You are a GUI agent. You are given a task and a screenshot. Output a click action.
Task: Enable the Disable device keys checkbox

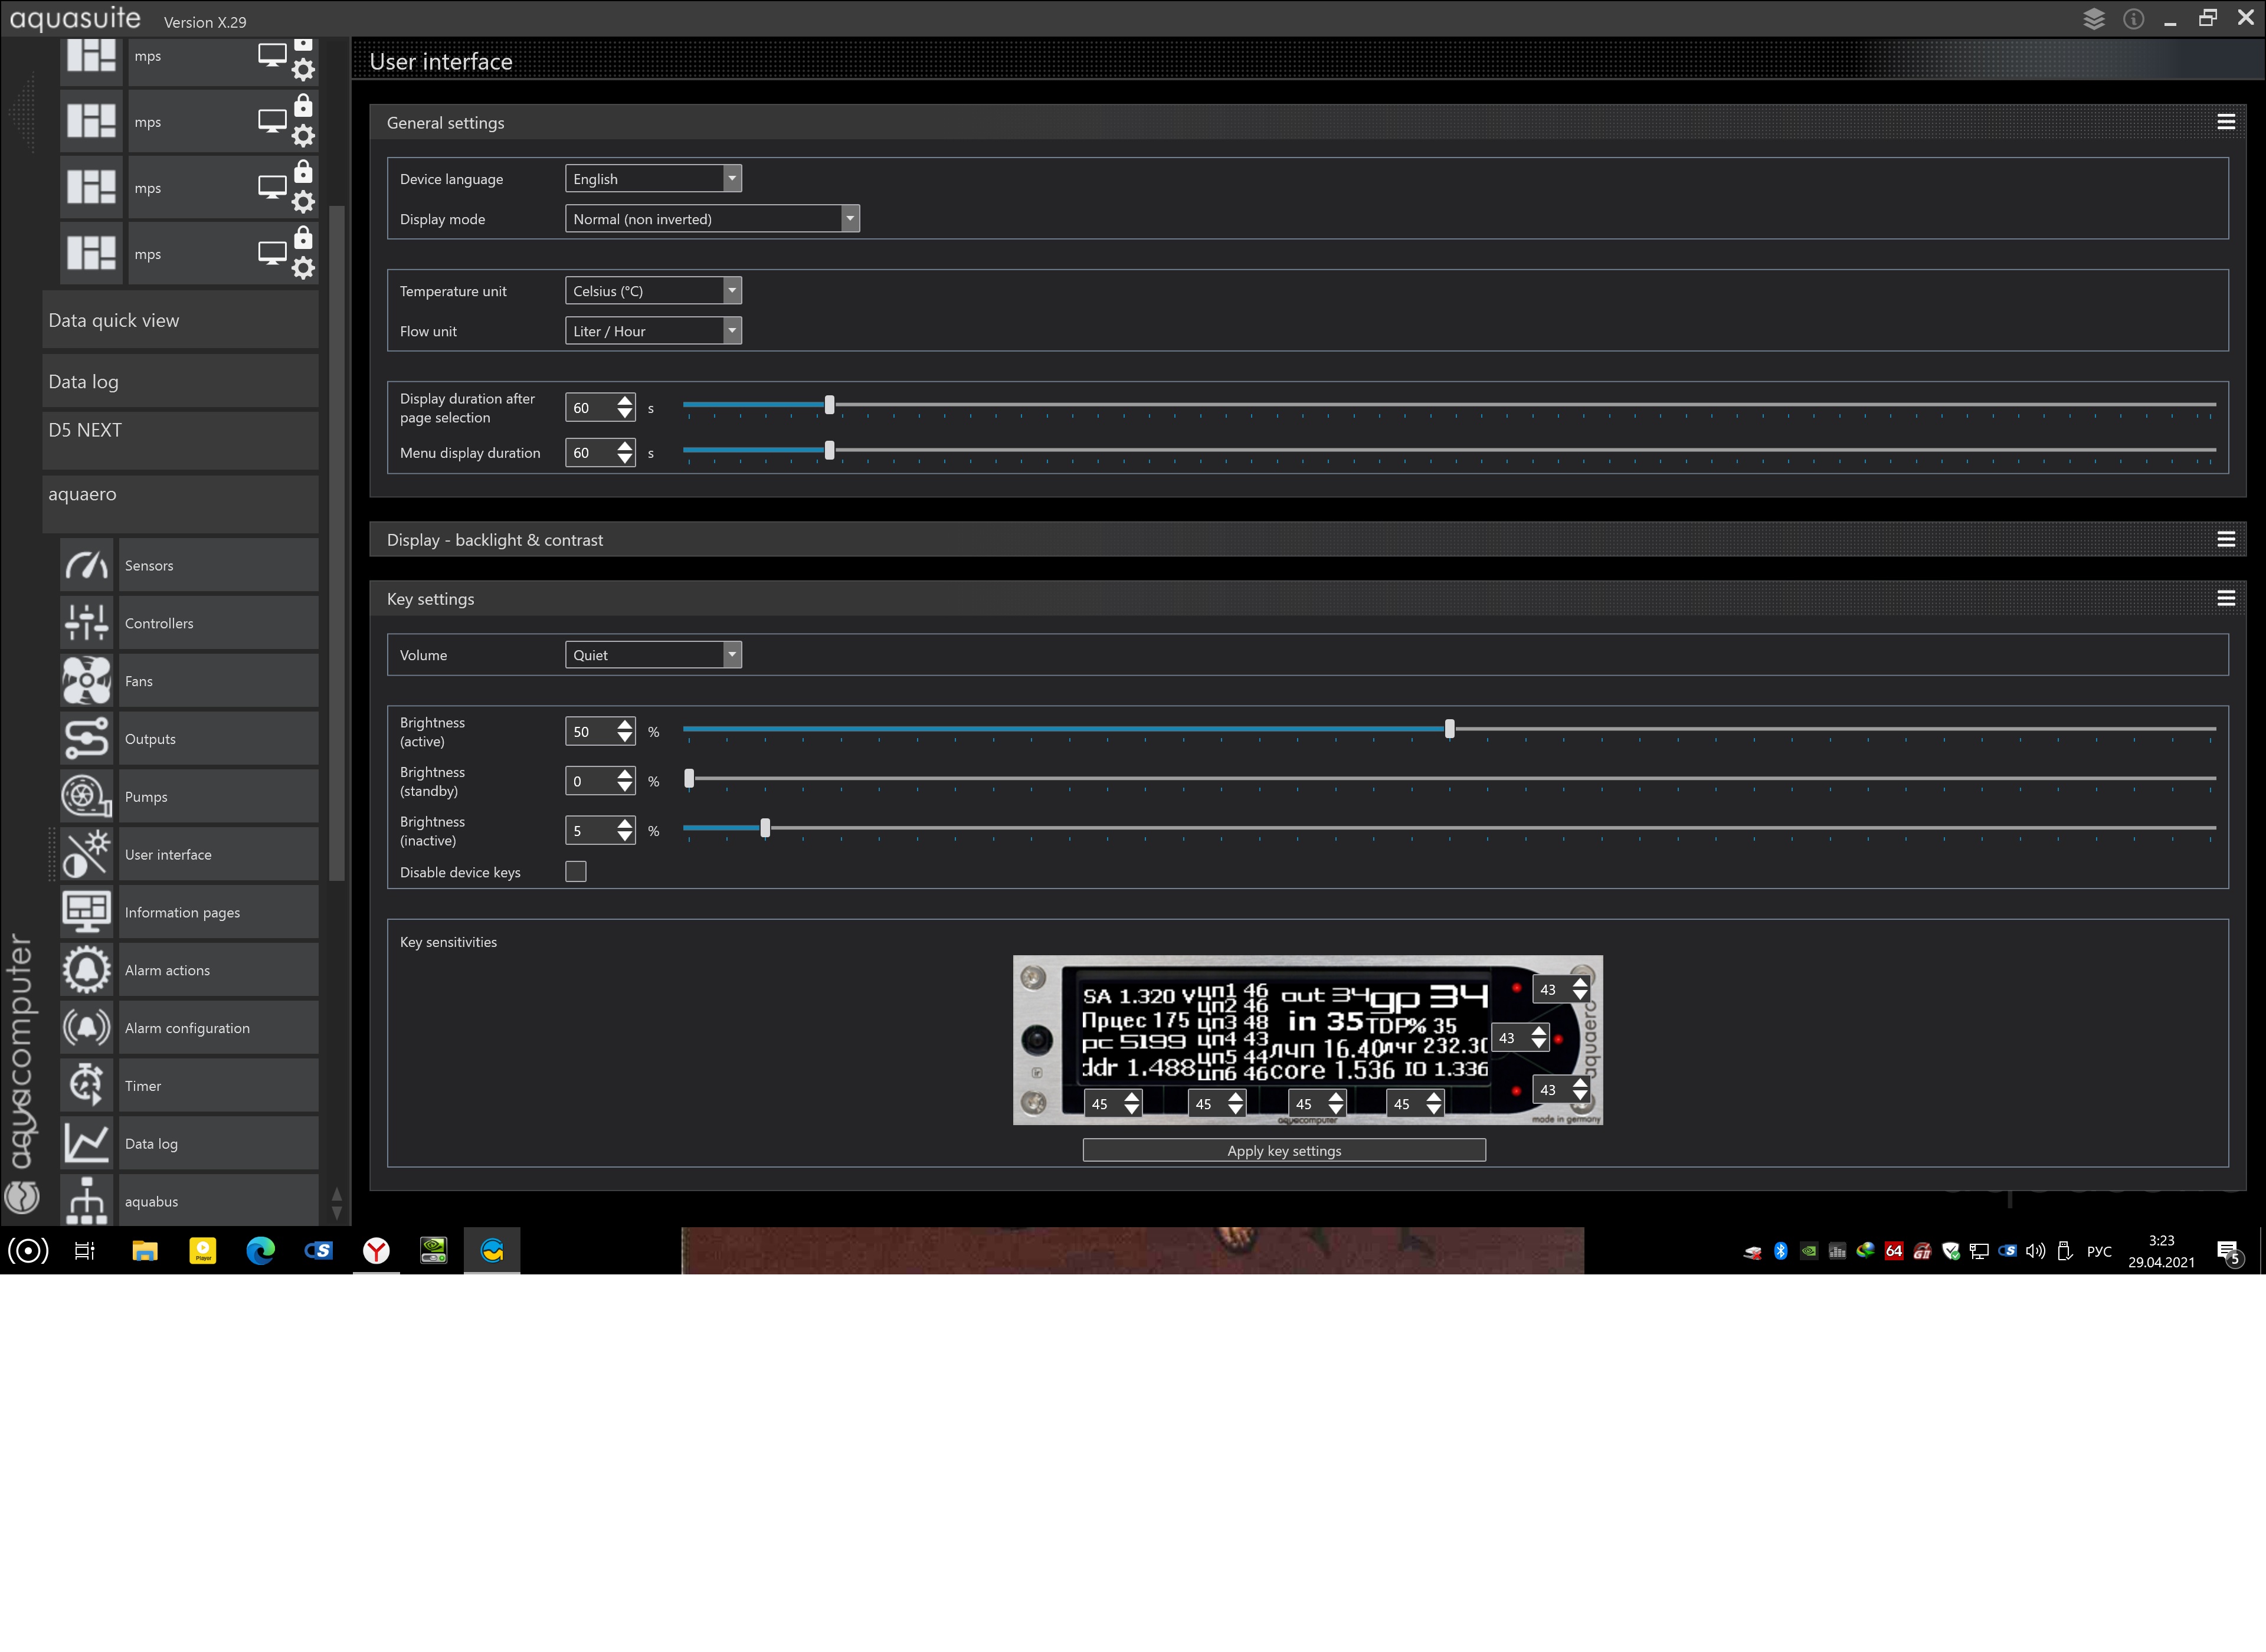[576, 872]
